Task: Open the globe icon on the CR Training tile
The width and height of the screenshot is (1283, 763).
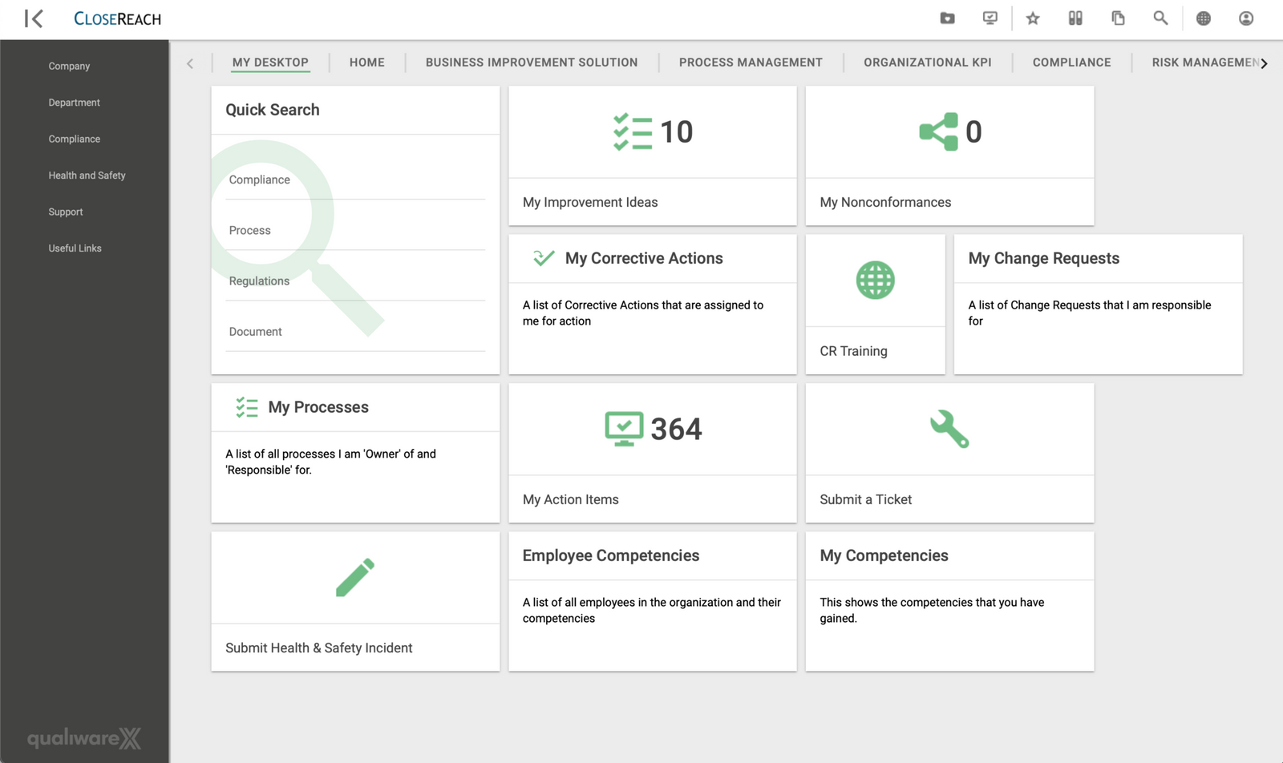Action: pyautogui.click(x=874, y=281)
